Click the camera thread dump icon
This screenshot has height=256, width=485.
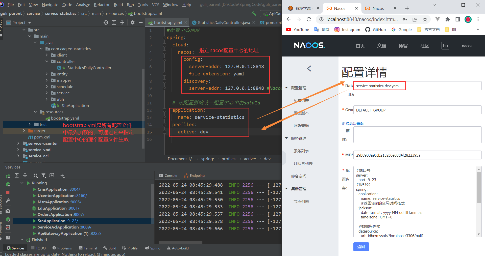pos(8,211)
